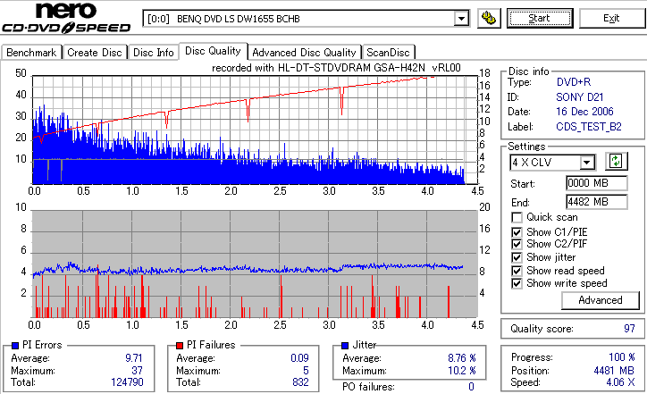Screen dimensions: 647x394
Task: Click the disc type DVD+R value
Action: [x=574, y=82]
